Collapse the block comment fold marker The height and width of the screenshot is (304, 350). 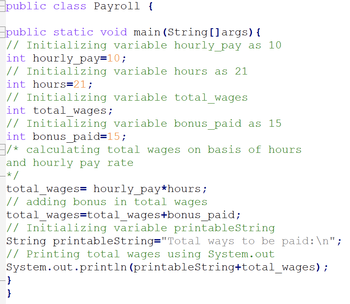[x=2, y=149]
